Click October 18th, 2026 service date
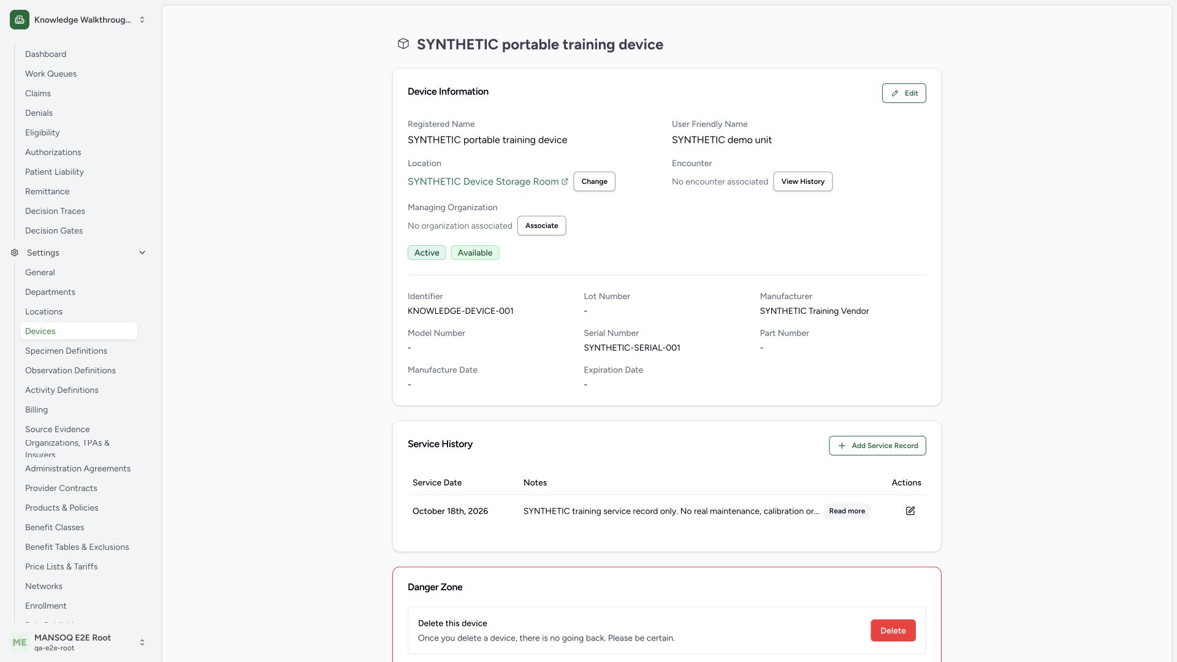Viewport: 1177px width, 662px height. 450,511
